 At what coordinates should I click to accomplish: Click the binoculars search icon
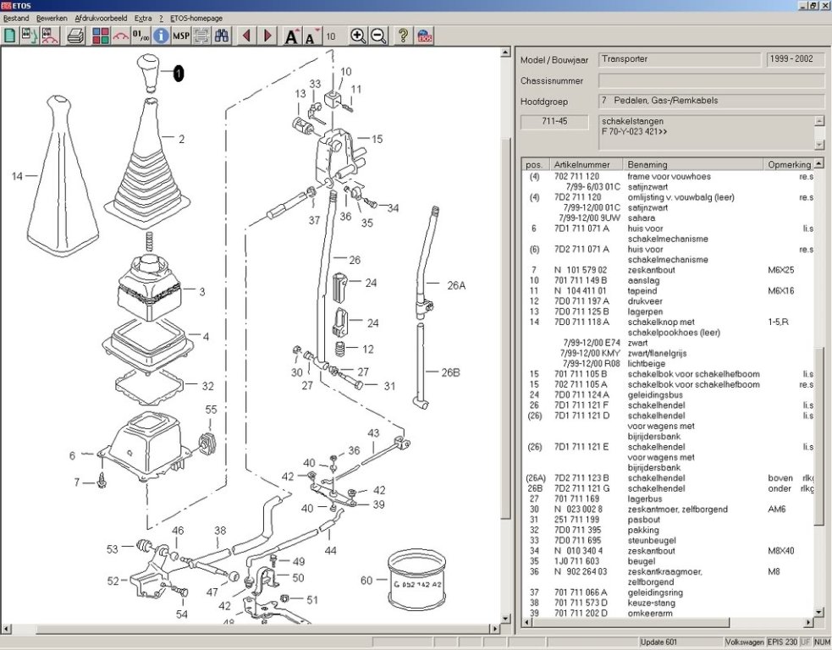click(x=223, y=36)
